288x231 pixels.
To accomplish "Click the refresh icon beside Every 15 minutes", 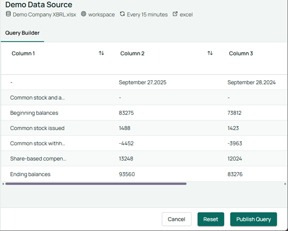I will (122, 14).
